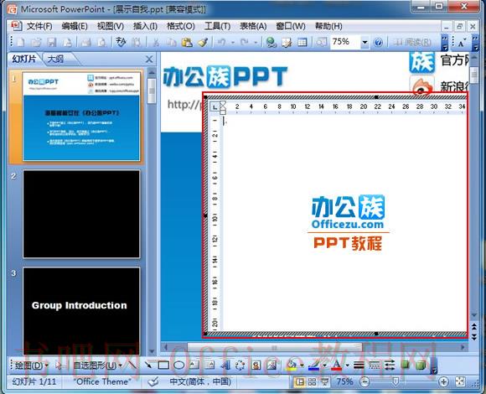Click the Select Objects pointer tool
The image size is (486, 394).
[59, 365]
